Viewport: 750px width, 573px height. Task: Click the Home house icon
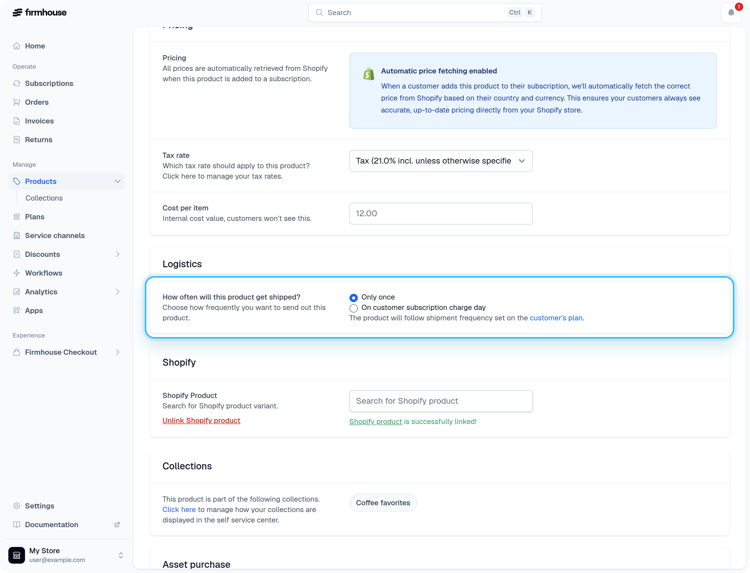tap(16, 46)
